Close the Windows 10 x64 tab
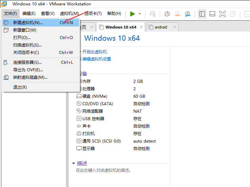The width and height of the screenshot is (250, 187). pos(141,27)
